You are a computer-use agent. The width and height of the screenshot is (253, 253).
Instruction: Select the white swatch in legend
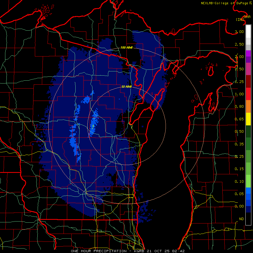(248, 31)
